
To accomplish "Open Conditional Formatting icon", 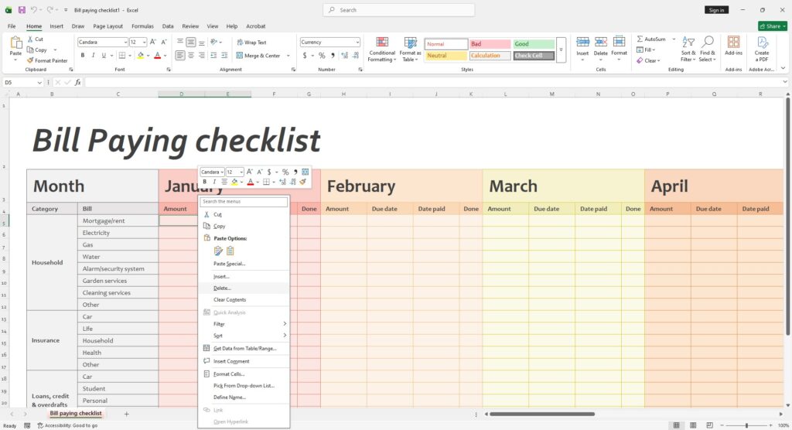I will click(382, 43).
